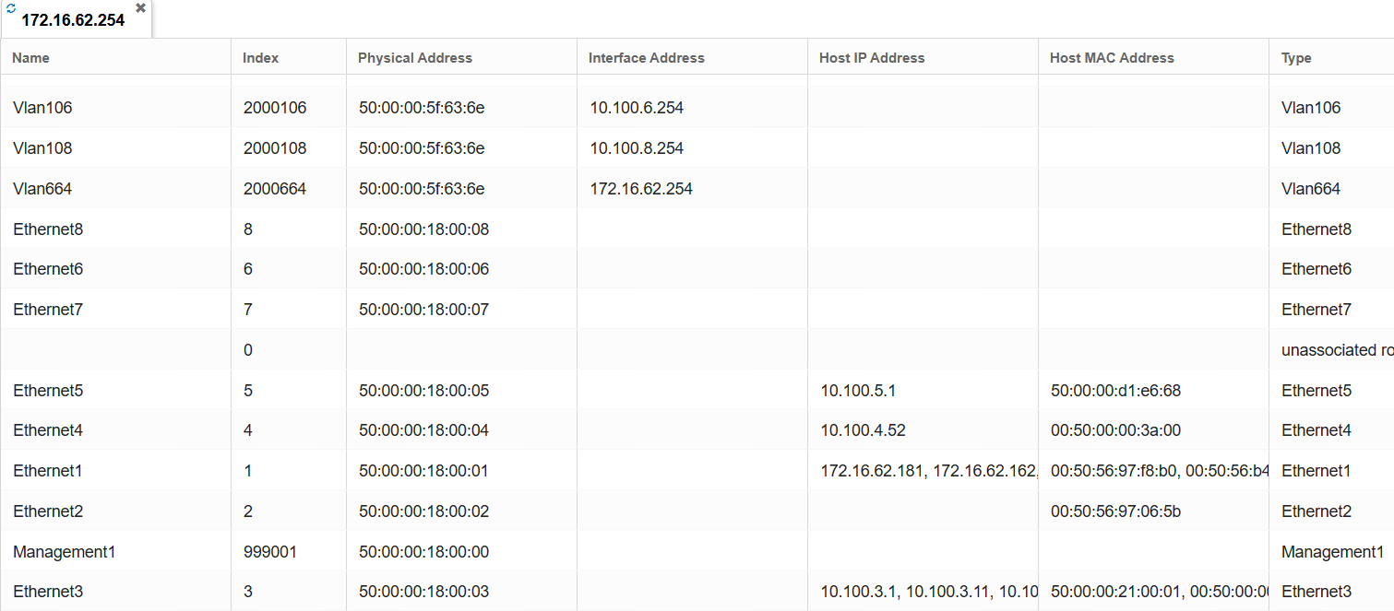Select the 172.16.62.254 tab
The height and width of the screenshot is (611, 1394).
coord(73,20)
